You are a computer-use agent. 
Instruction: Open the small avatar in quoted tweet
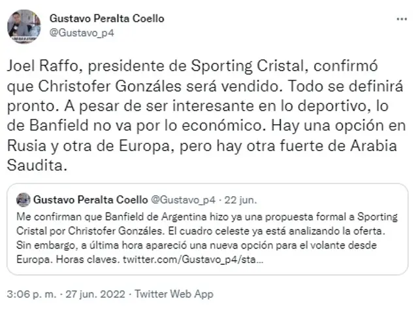pyautogui.click(x=22, y=198)
